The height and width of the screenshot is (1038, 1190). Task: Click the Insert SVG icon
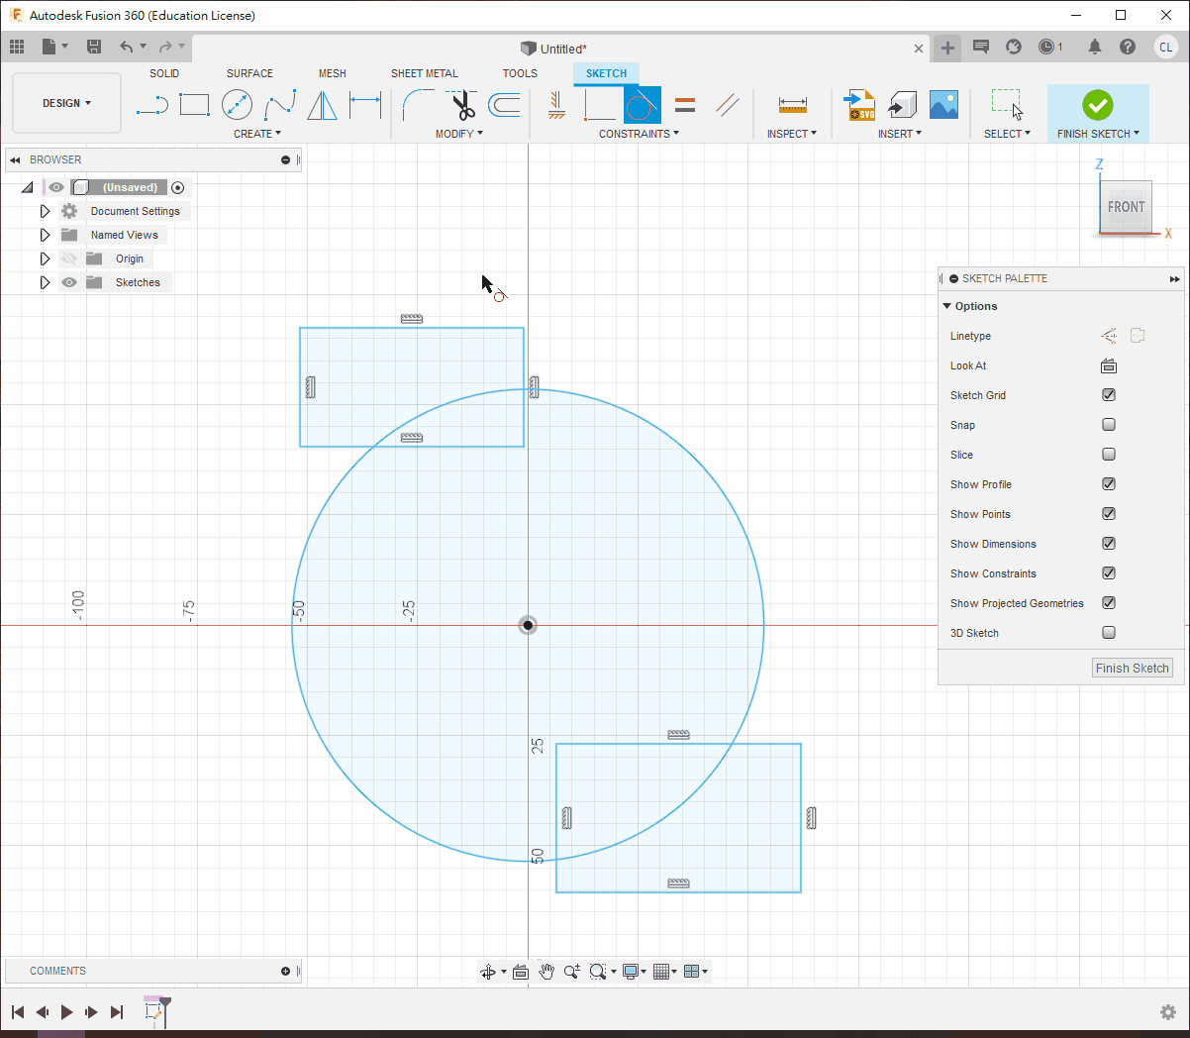(x=859, y=104)
